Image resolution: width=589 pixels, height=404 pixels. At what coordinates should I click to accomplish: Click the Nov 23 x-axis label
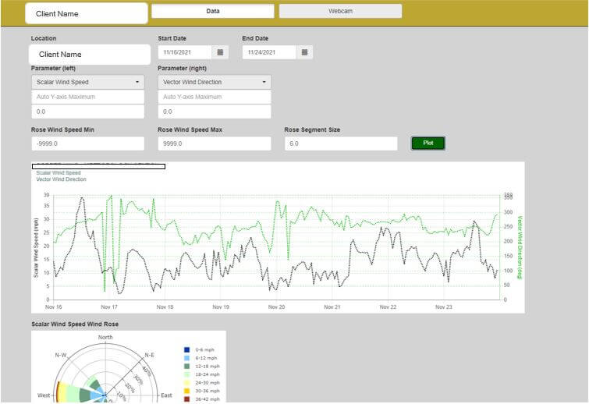tap(444, 307)
